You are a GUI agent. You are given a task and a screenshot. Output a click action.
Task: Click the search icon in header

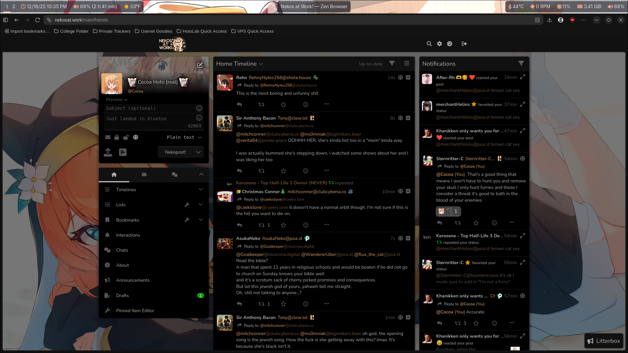429,44
